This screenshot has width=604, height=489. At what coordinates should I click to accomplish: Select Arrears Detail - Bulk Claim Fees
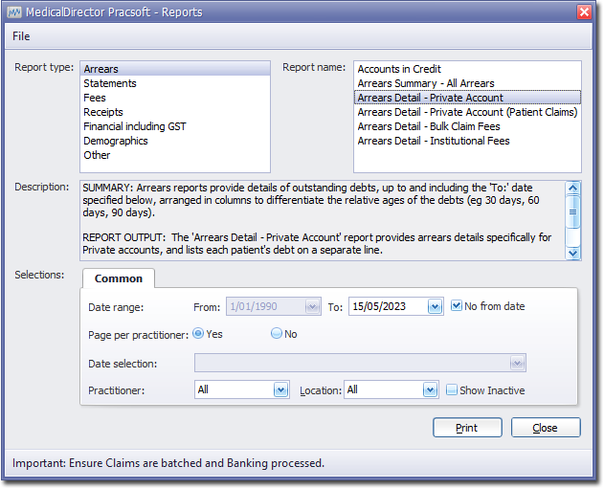428,126
